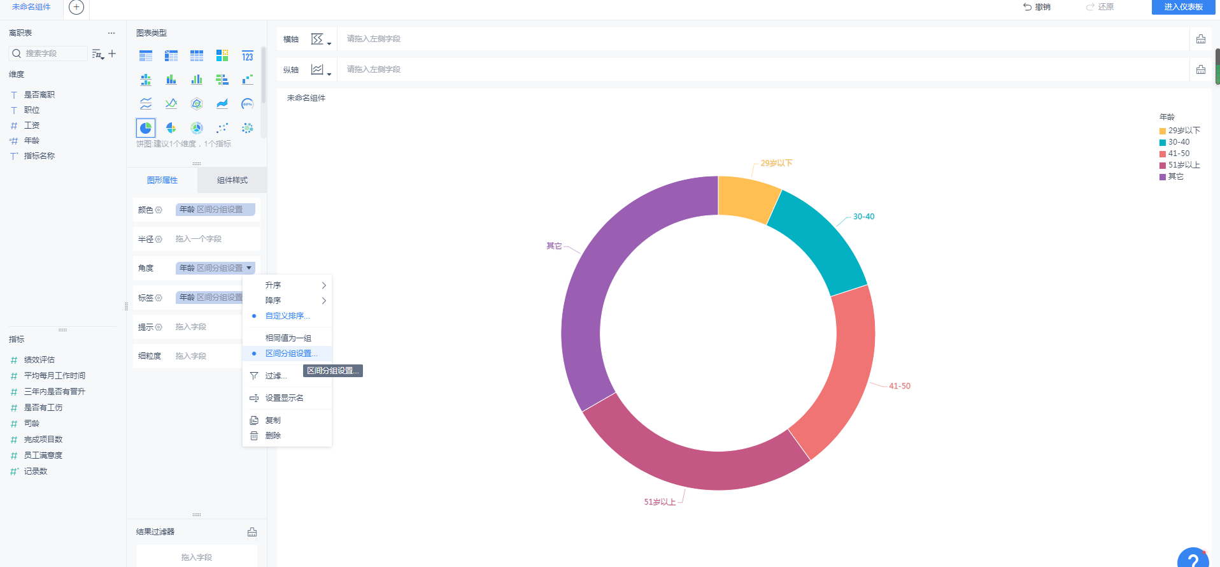This screenshot has height=567, width=1220.
Task: Open 横轴 chart shape dropdown
Action: point(321,39)
